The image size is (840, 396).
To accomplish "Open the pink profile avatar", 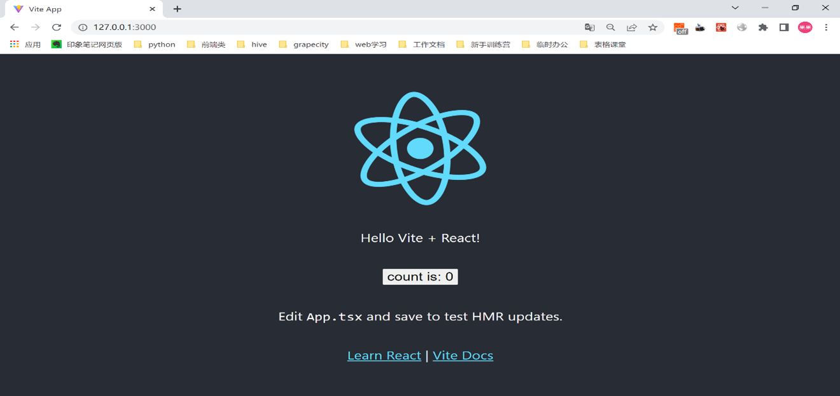I will pos(805,27).
